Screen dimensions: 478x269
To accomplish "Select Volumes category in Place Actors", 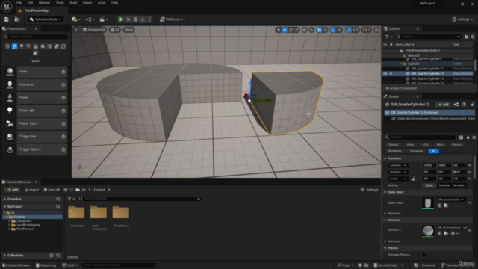I will (63, 46).
